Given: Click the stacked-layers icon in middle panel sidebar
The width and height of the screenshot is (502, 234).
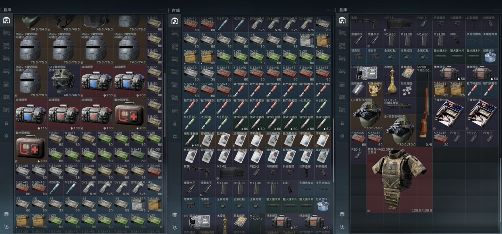Looking at the screenshot, I should point(175,214).
